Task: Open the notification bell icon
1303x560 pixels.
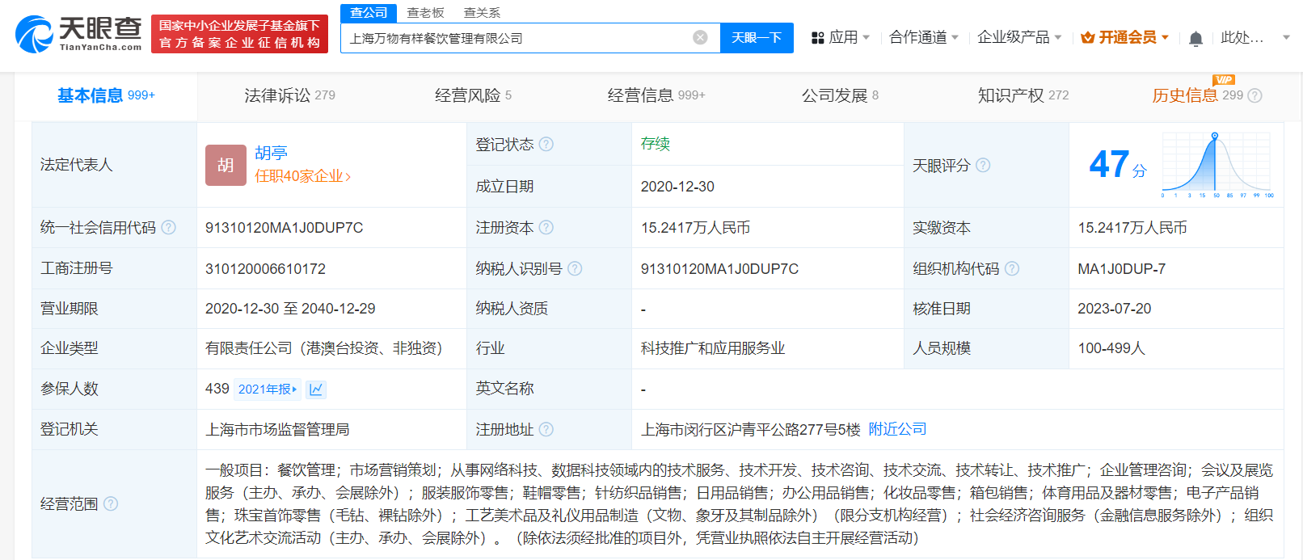Action: click(x=1195, y=38)
